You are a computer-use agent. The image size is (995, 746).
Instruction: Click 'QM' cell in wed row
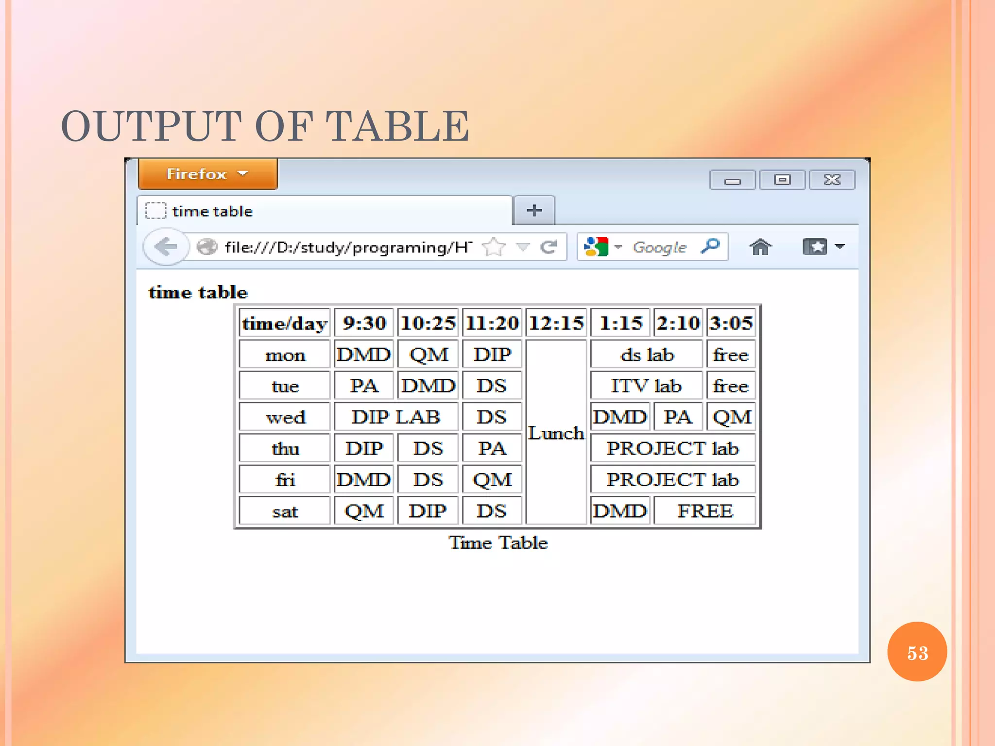pyautogui.click(x=731, y=417)
